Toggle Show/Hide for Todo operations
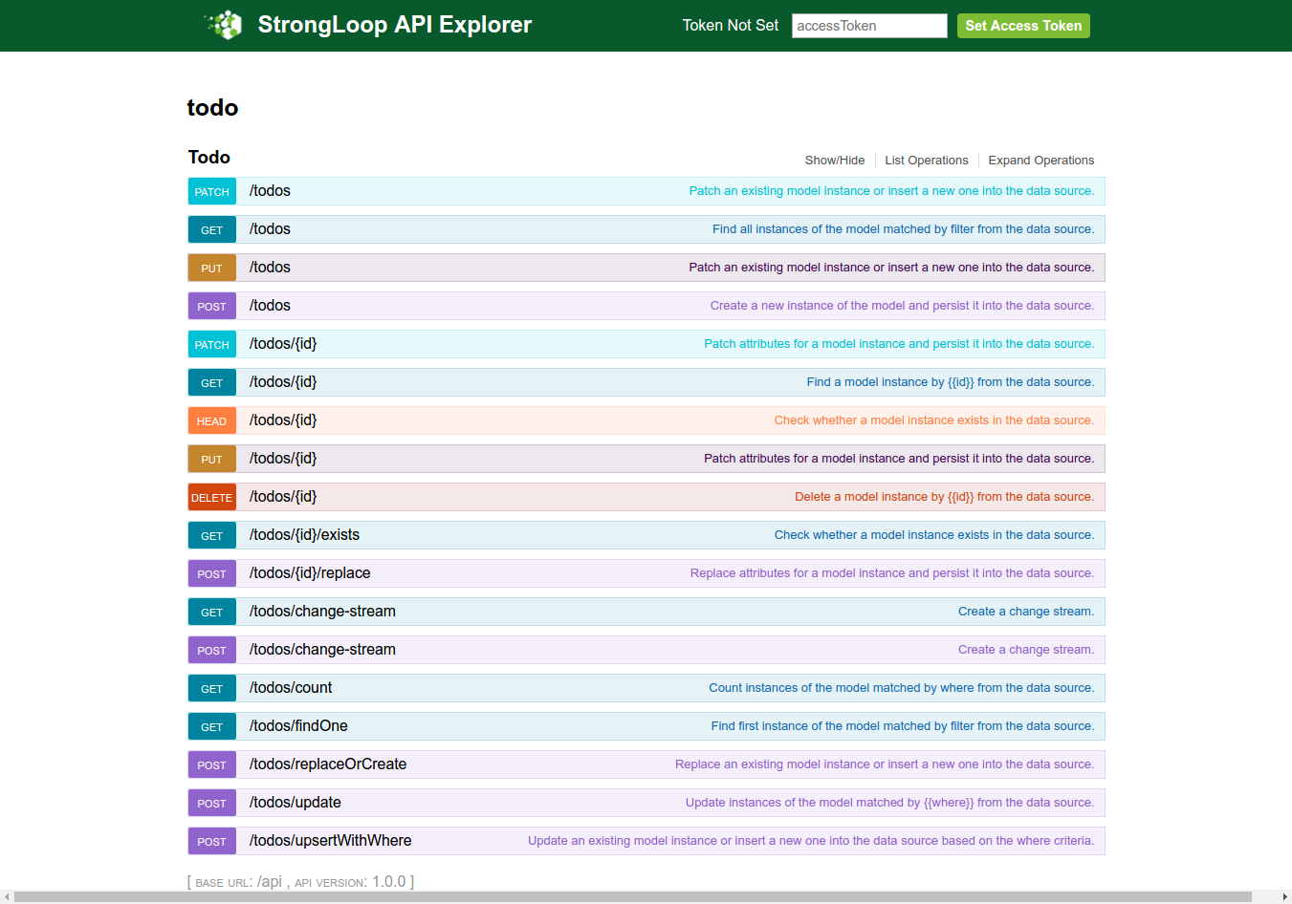This screenshot has height=904, width=1292. [x=834, y=161]
